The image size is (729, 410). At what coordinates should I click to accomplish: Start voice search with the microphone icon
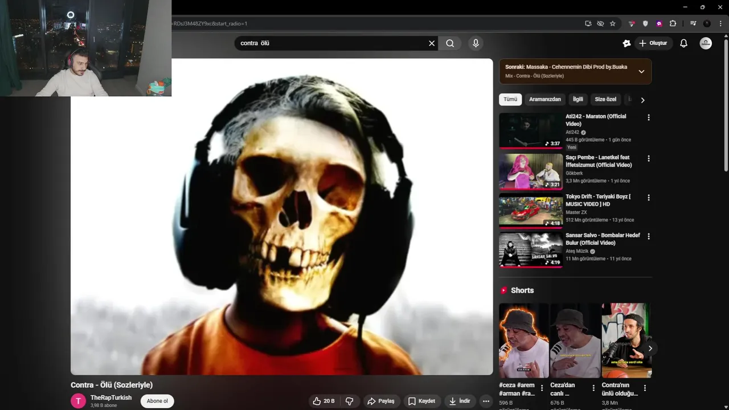[x=476, y=43]
